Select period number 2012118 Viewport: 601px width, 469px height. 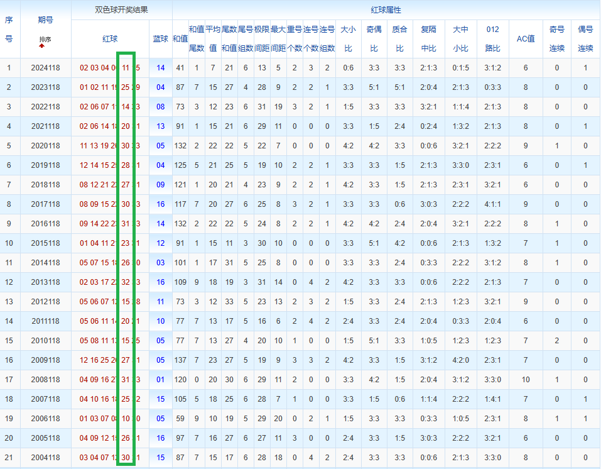(x=46, y=302)
